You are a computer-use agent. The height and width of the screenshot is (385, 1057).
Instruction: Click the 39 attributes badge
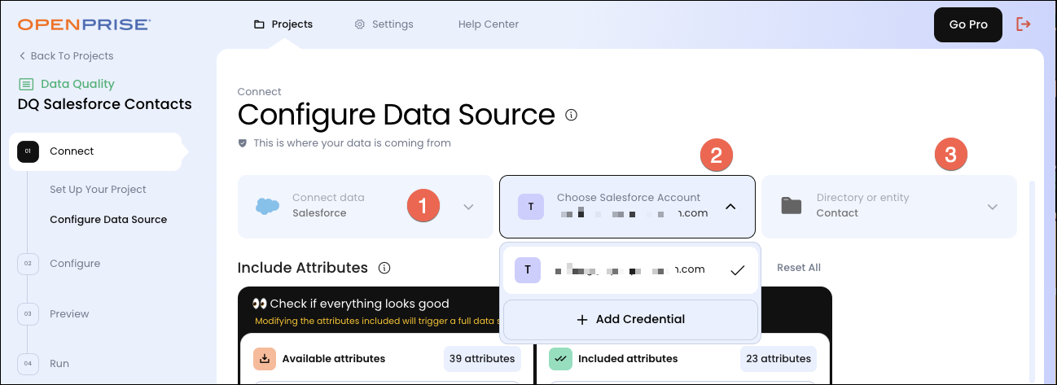(483, 358)
